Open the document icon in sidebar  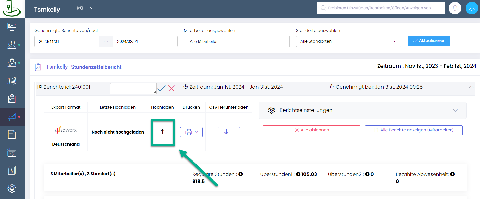coord(12,135)
